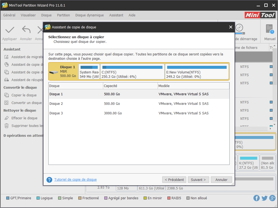This screenshot has height=208, width=278.
Task: Click the Annuler undo arrow icon
Action: point(26,29)
